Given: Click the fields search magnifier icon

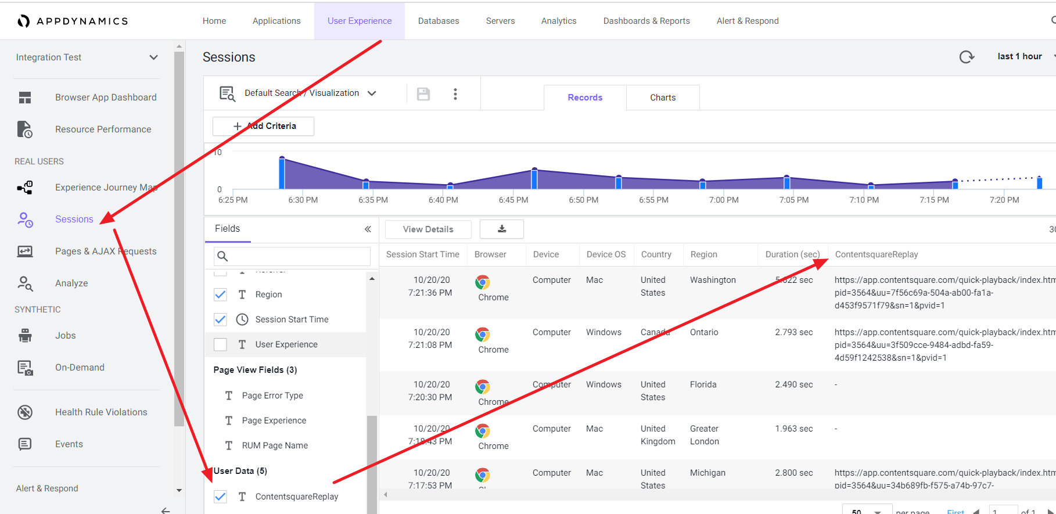Looking at the screenshot, I should click(x=222, y=256).
